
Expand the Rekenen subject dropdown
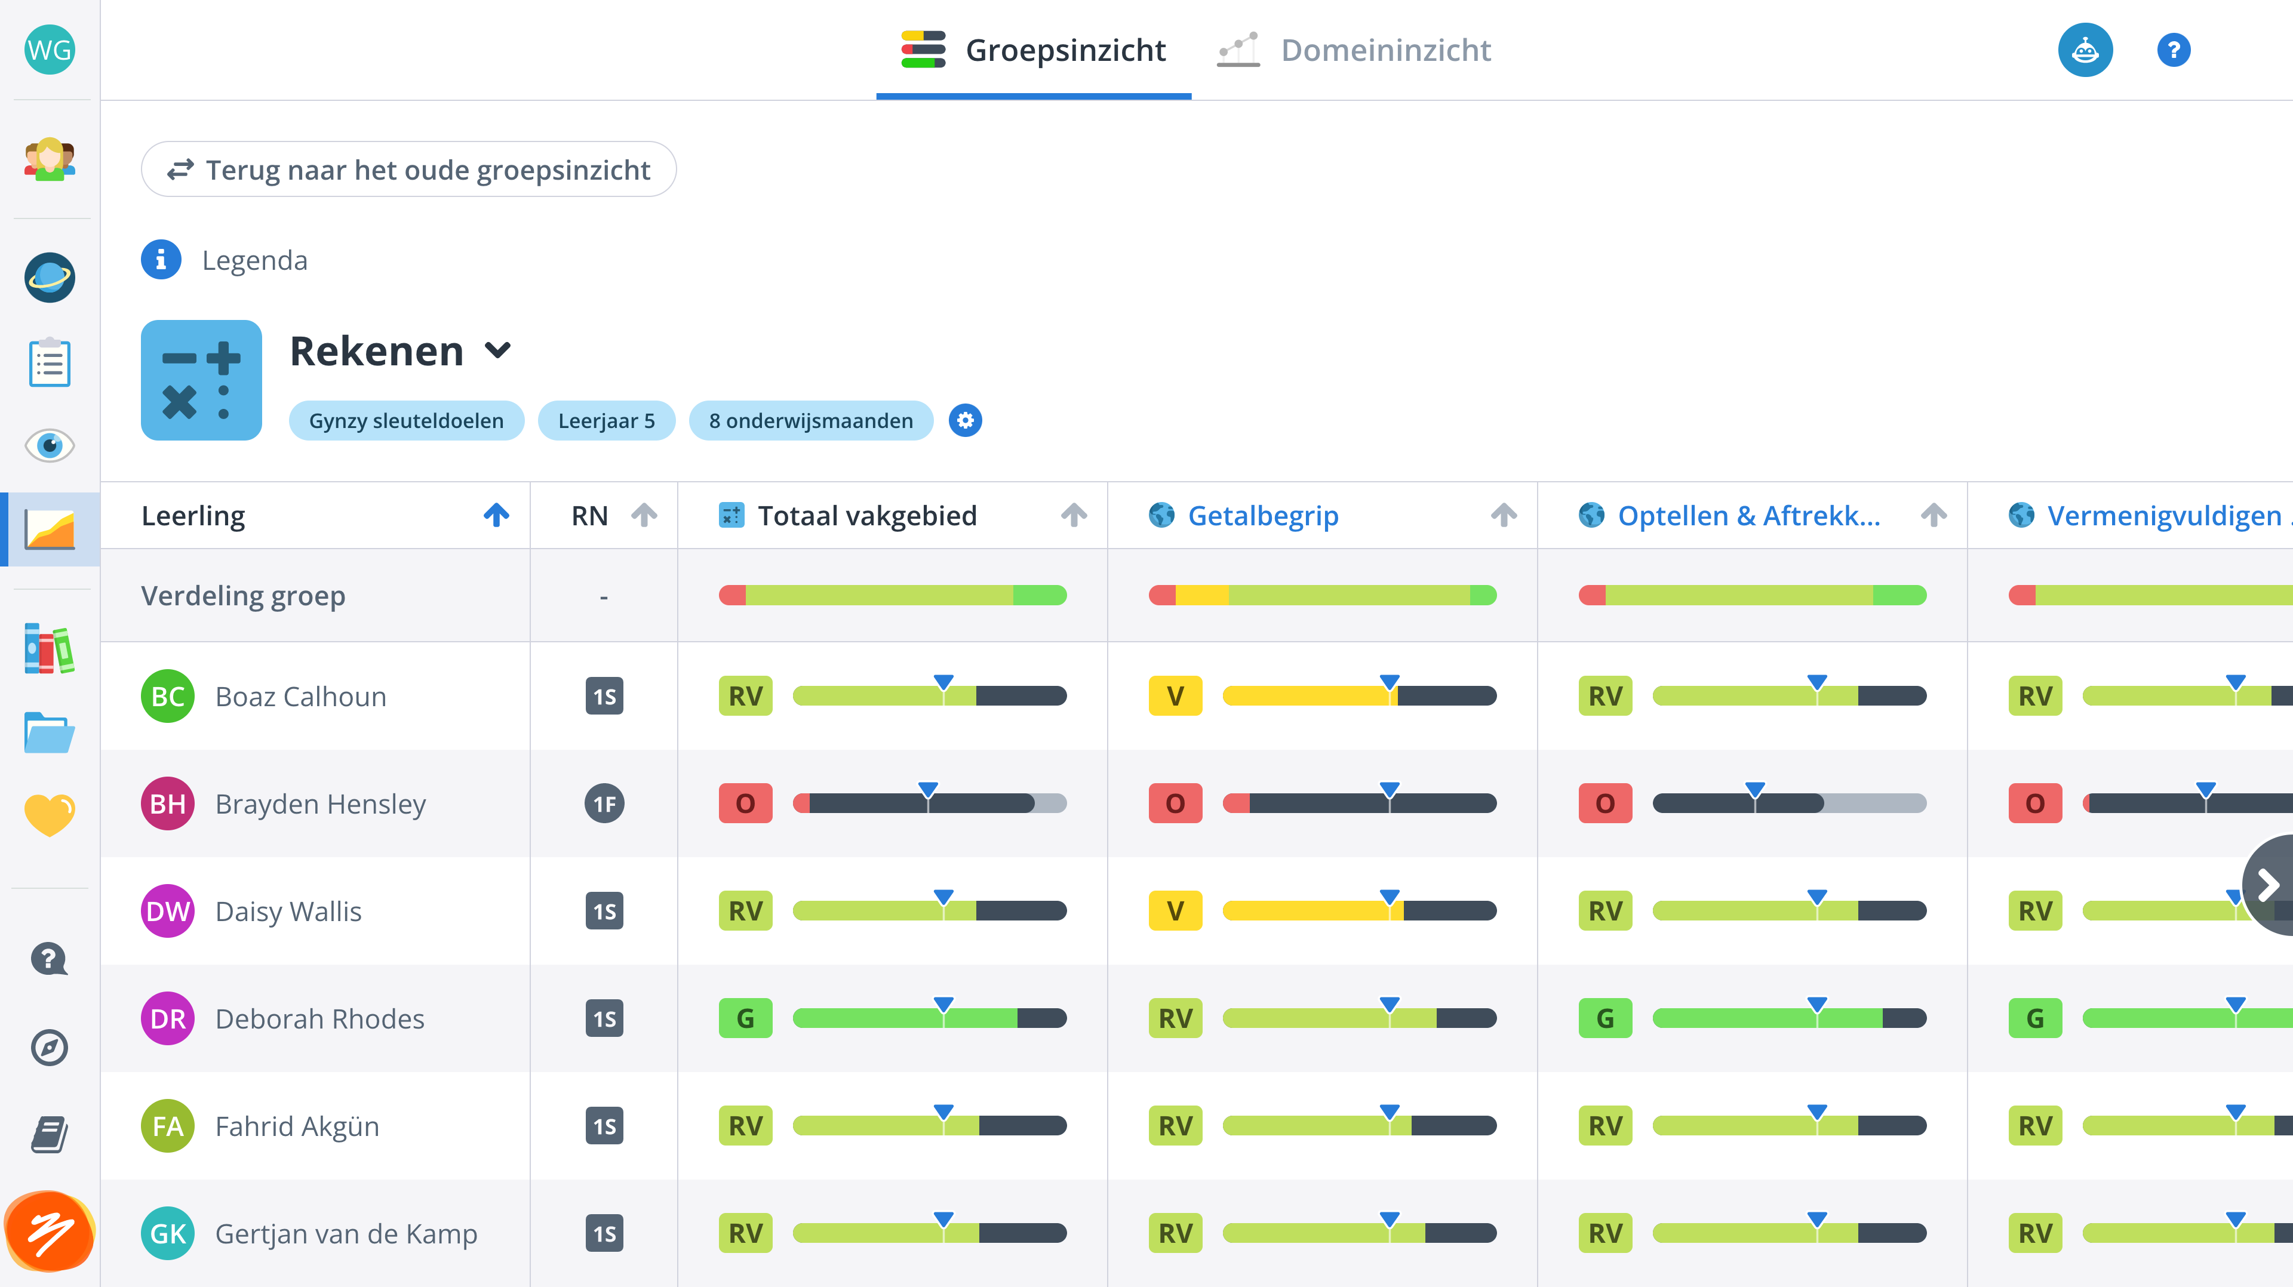click(499, 350)
